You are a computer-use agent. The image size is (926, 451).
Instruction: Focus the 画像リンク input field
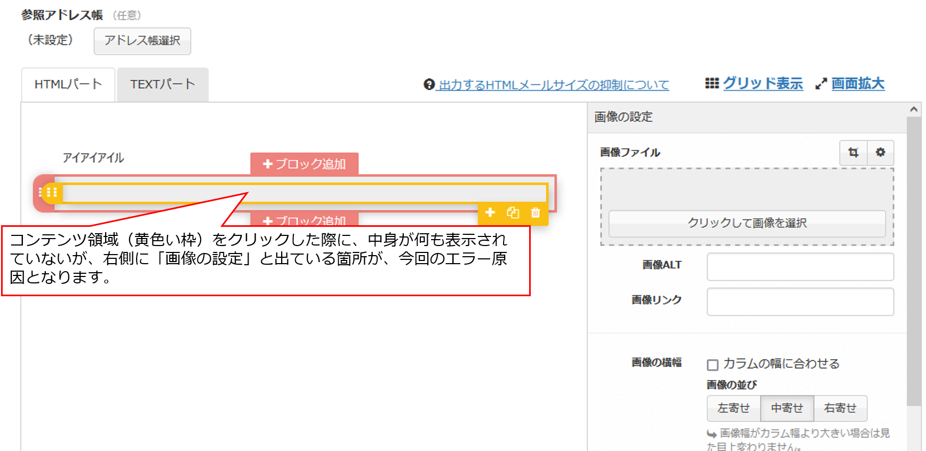click(800, 302)
